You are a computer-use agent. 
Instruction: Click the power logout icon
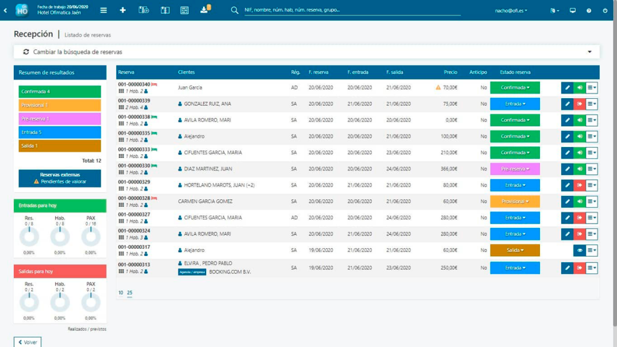point(605,10)
